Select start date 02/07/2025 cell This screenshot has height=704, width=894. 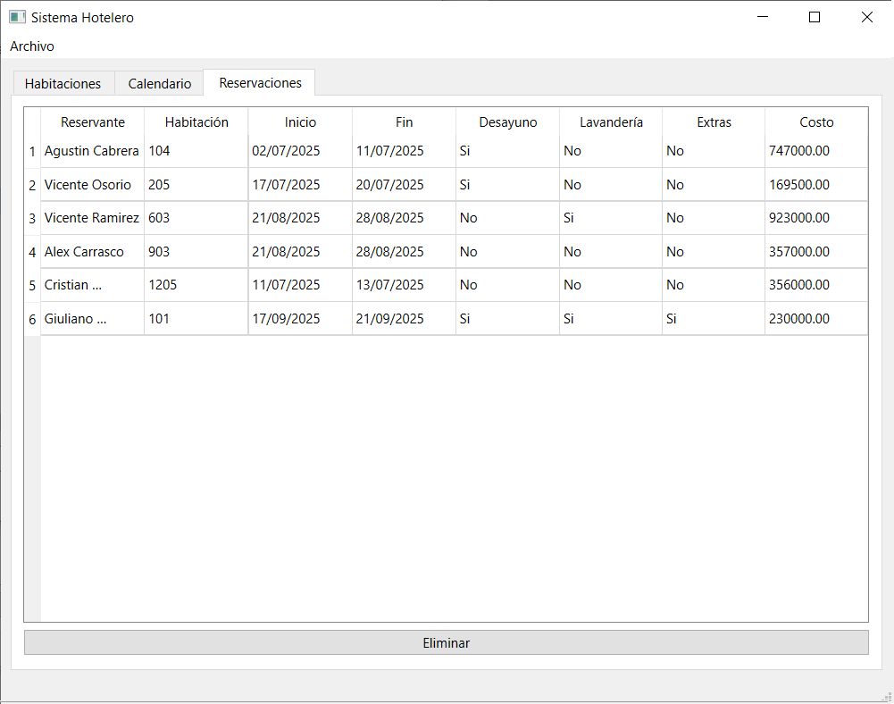pos(300,151)
